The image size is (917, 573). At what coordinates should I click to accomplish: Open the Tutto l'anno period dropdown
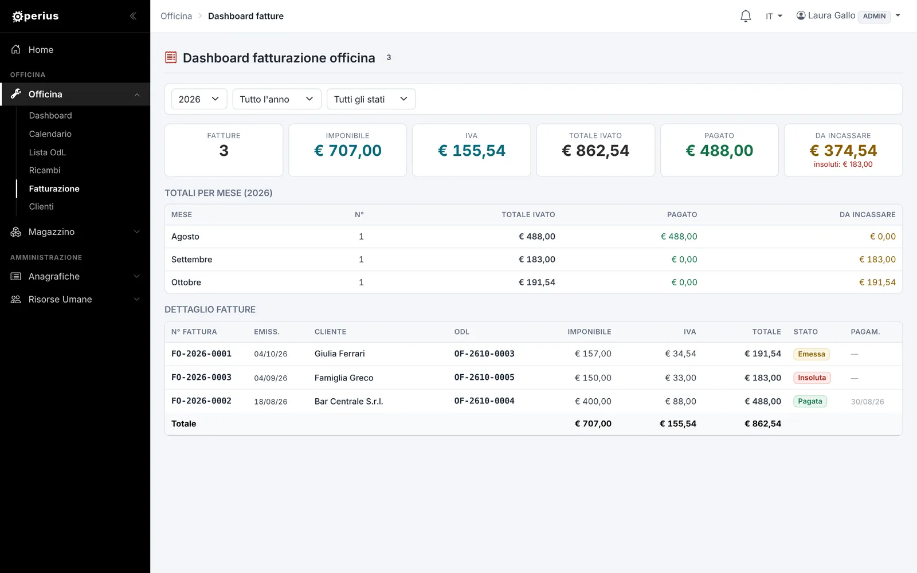click(277, 99)
